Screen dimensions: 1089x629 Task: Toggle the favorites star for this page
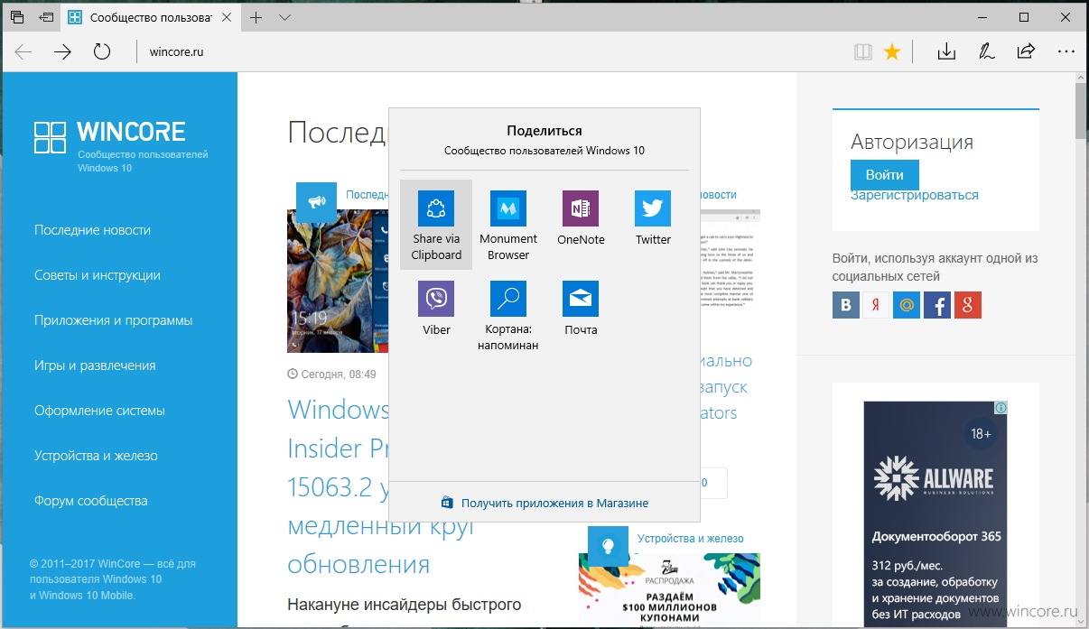pyautogui.click(x=892, y=51)
